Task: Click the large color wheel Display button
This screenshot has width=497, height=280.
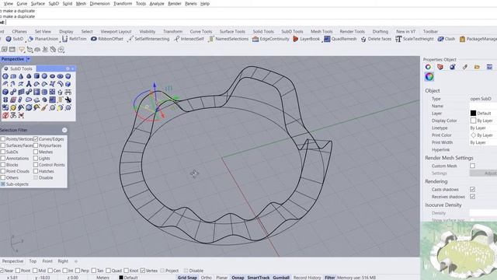Action: (429, 76)
